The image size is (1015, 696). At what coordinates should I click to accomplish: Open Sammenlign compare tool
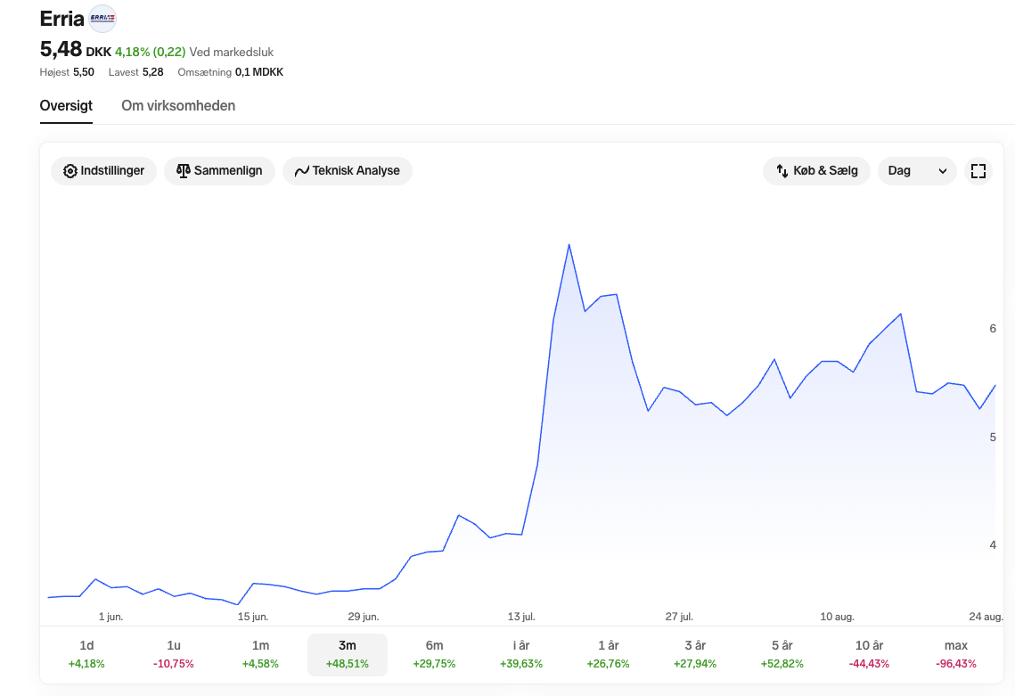(219, 171)
